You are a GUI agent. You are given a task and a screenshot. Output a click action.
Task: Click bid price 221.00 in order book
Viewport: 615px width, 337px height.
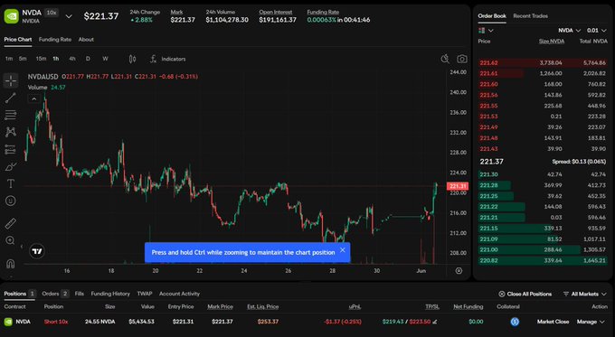[488, 249]
